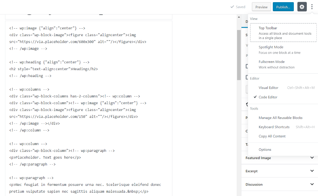
Task: Click the wp-block-columns has-2-columns line
Action: pyautogui.click(x=75, y=96)
